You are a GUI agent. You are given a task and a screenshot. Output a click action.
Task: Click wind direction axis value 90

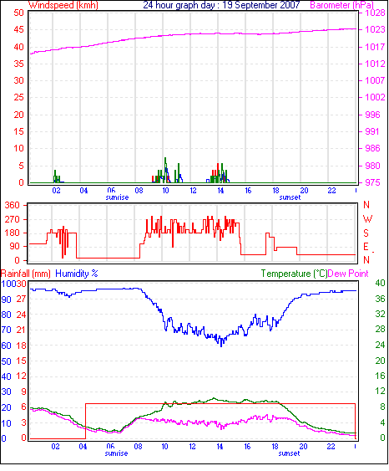[x=16, y=246]
